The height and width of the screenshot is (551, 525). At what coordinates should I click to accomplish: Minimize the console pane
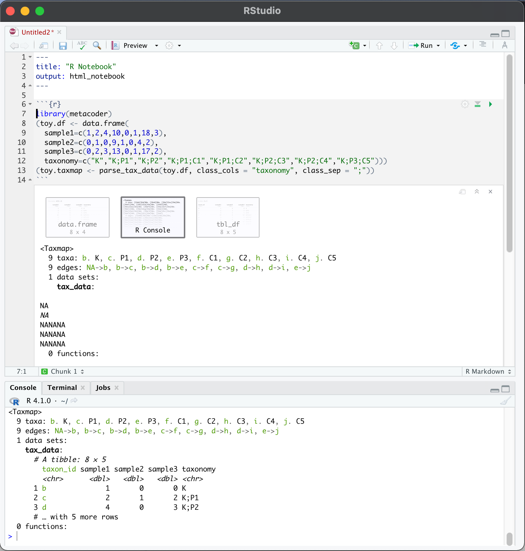click(495, 390)
